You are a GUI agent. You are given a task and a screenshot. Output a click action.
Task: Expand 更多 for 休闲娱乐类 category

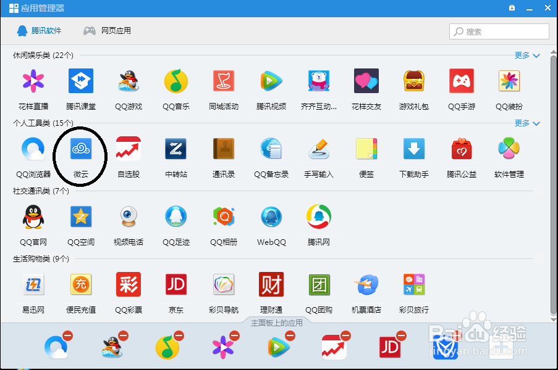point(527,55)
